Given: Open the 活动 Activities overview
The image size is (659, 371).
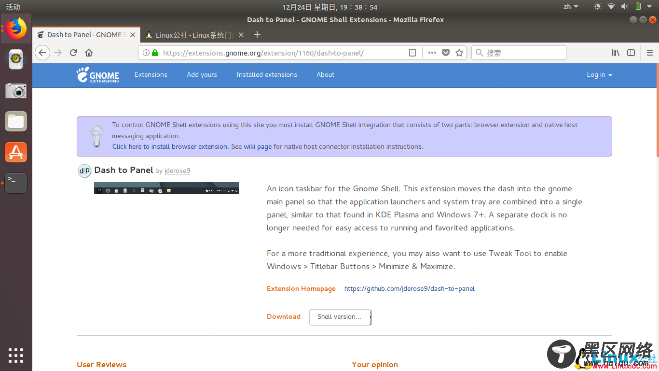Looking at the screenshot, I should (13, 7).
